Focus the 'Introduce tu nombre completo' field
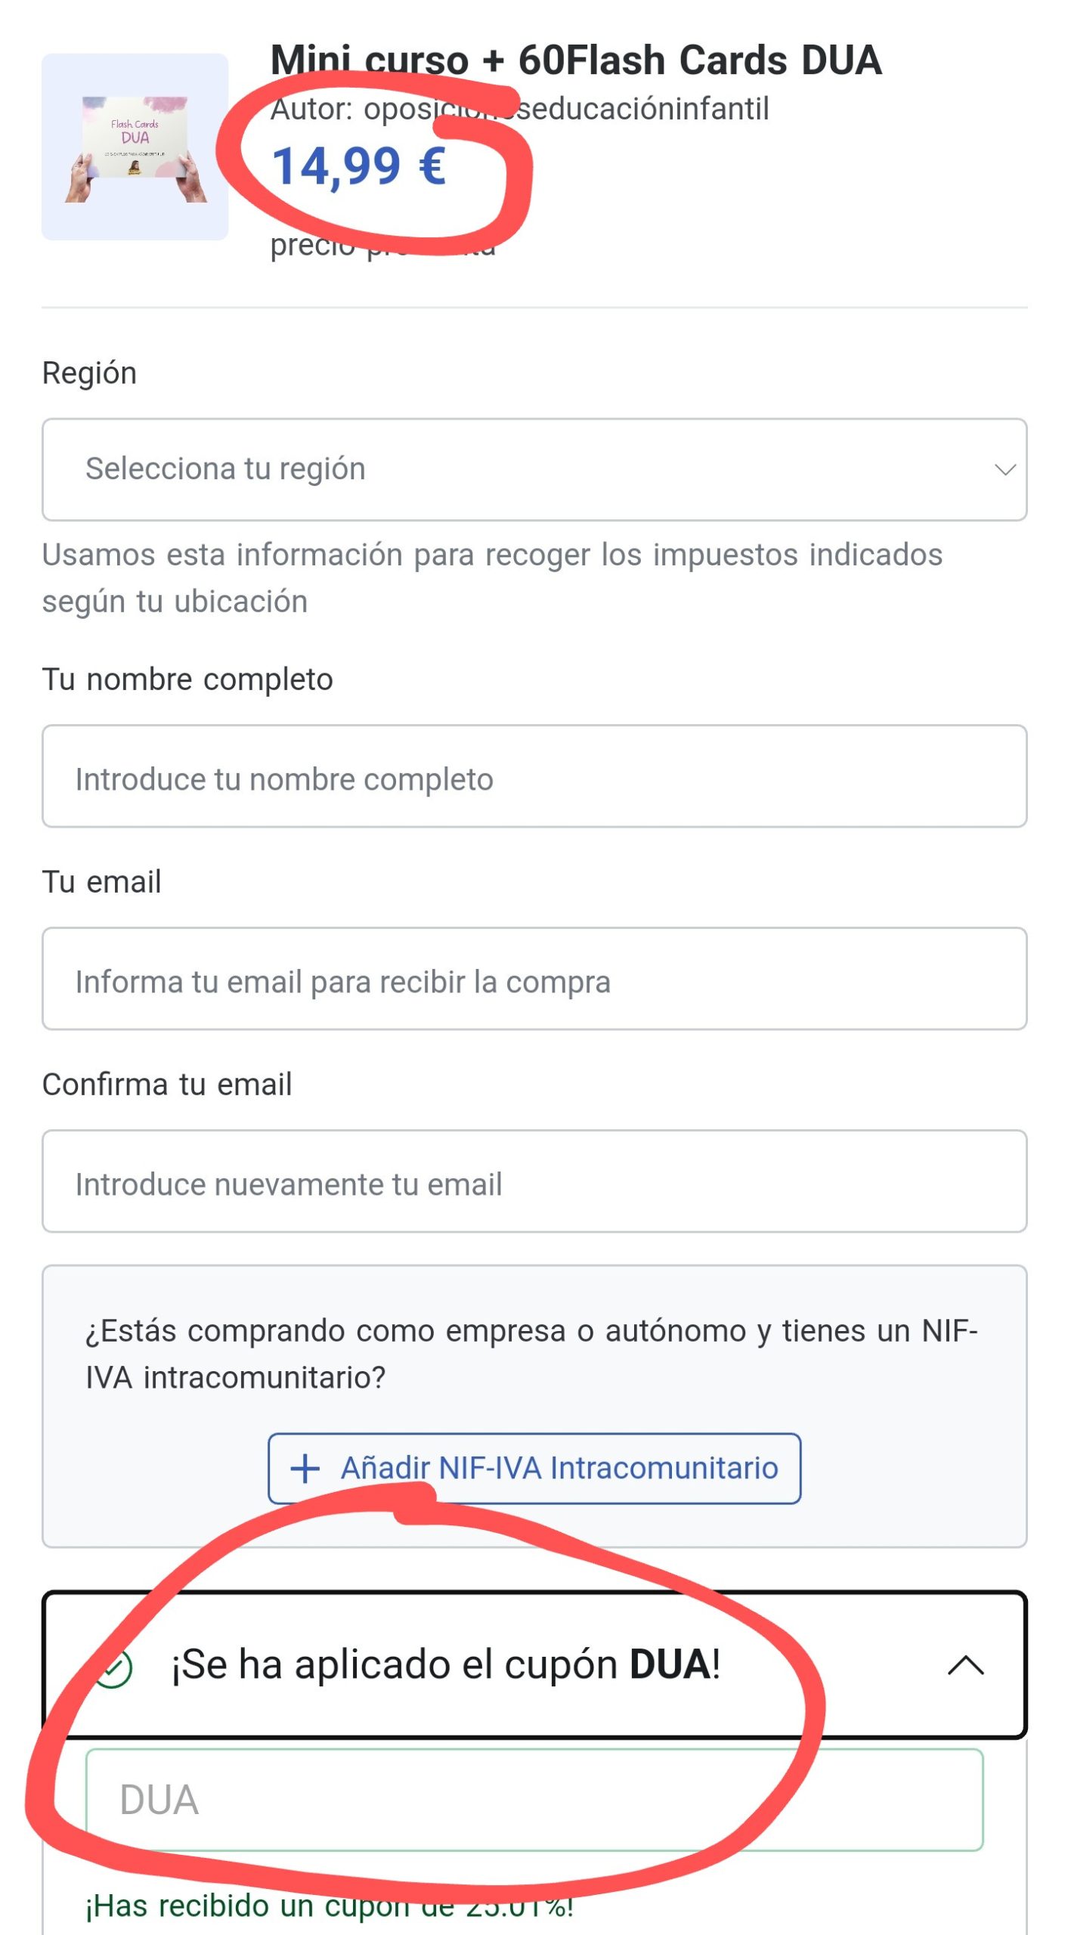 (534, 777)
